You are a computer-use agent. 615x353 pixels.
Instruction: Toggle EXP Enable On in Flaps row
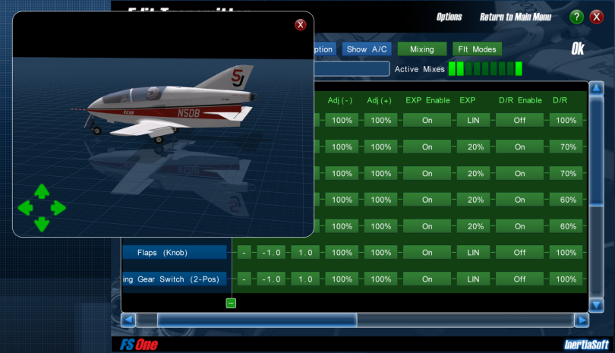[427, 253]
